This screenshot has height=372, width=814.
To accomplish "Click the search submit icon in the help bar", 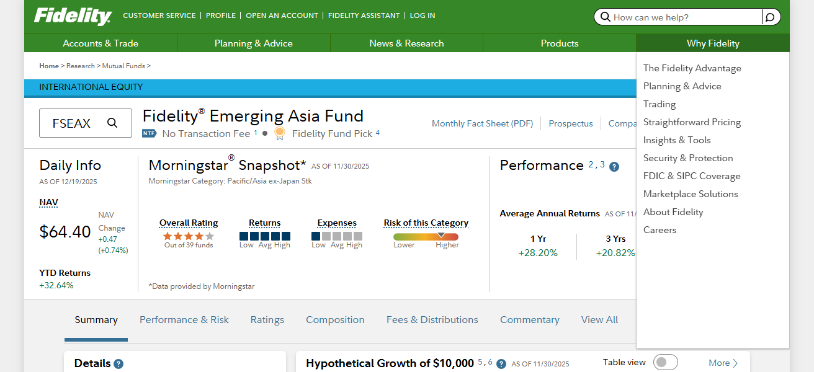I will tap(769, 17).
